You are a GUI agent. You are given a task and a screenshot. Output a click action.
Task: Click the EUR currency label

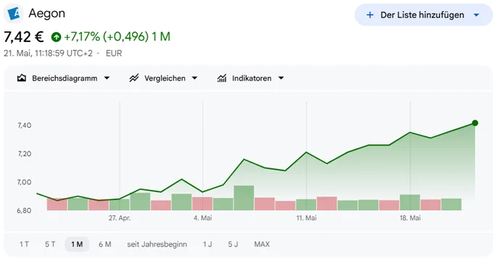coord(114,53)
